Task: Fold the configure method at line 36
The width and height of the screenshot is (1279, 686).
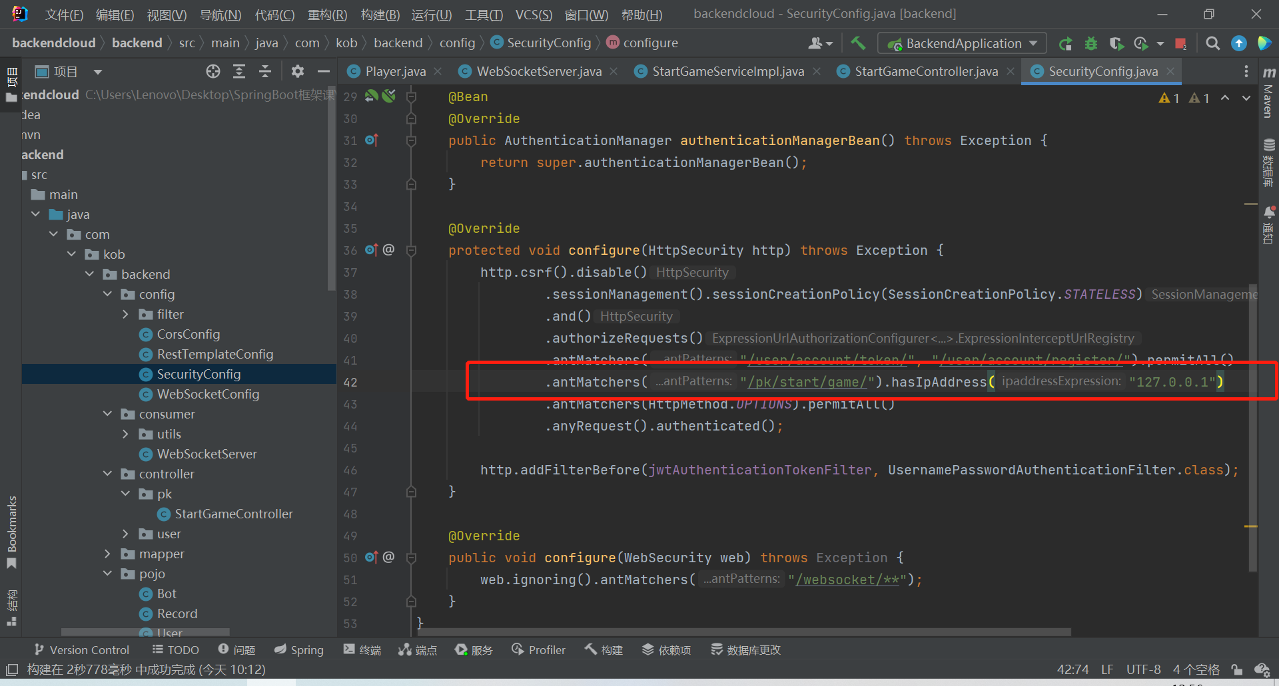Action: 411,250
